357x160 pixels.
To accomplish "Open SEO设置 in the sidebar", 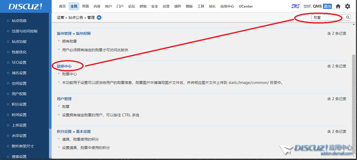I will (x=19, y=62).
